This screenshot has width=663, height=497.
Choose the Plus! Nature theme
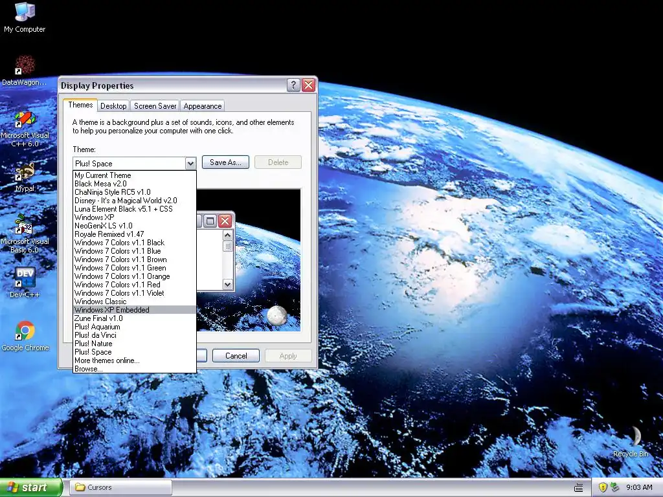(135, 344)
